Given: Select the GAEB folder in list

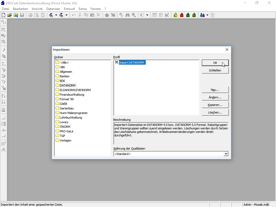Looking at the screenshot, I should 63,104.
